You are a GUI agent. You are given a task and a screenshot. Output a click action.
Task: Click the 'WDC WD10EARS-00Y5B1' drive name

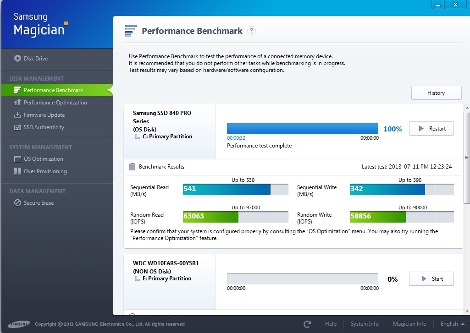[166, 263]
